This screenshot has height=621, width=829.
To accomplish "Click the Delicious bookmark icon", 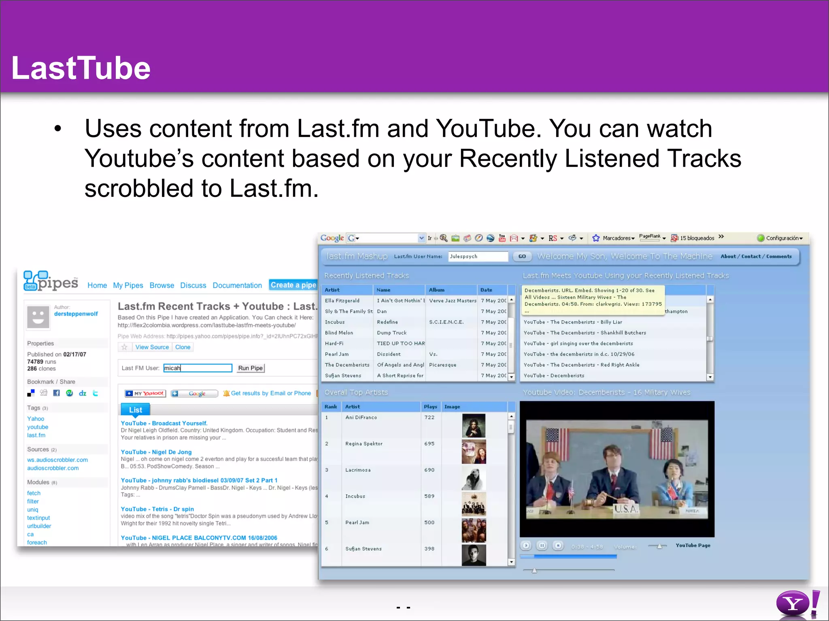I will click(x=31, y=393).
